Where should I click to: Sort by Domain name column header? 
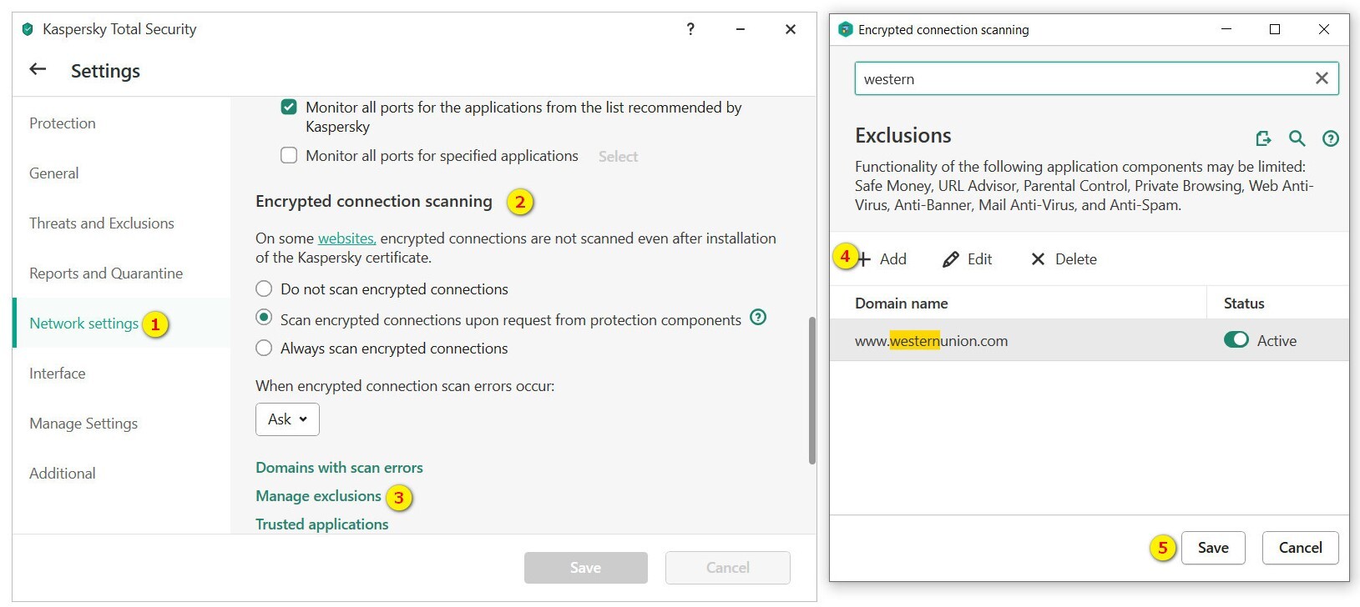coord(902,303)
